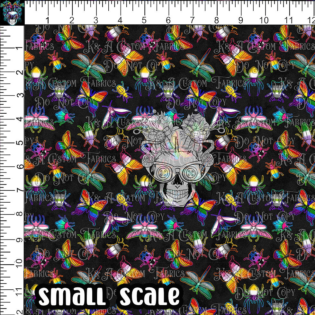
Task: Select the number 10 on the horizontal ruler
Action: (264, 20)
